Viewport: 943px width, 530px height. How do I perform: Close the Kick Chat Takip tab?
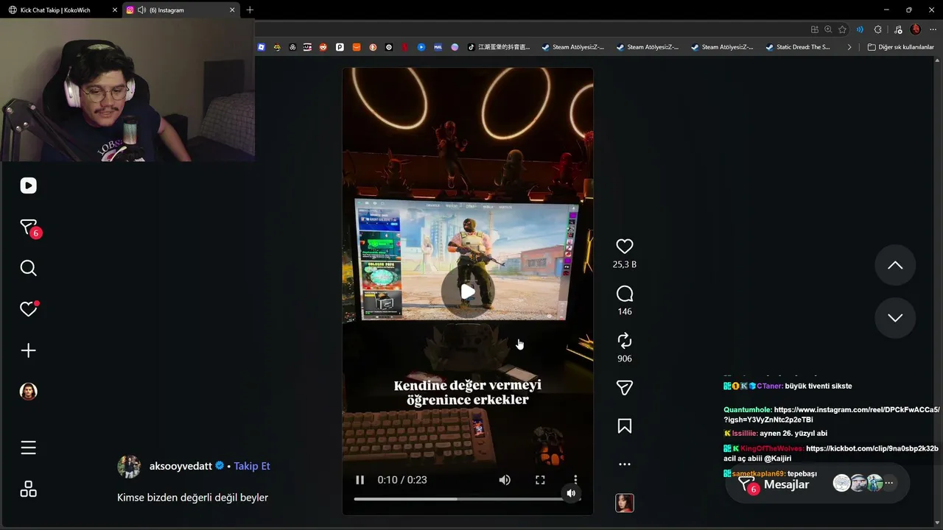[x=114, y=10]
